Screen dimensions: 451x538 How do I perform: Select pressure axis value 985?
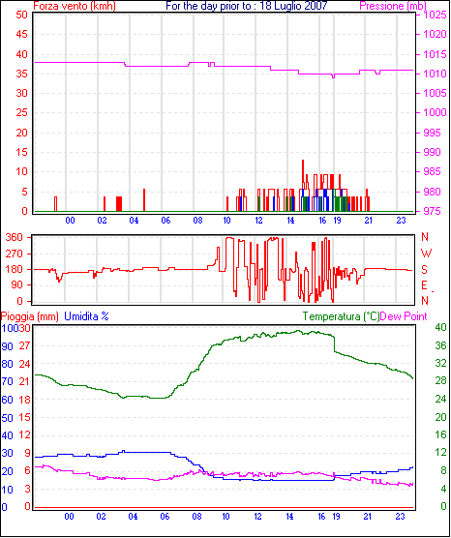[x=433, y=172]
